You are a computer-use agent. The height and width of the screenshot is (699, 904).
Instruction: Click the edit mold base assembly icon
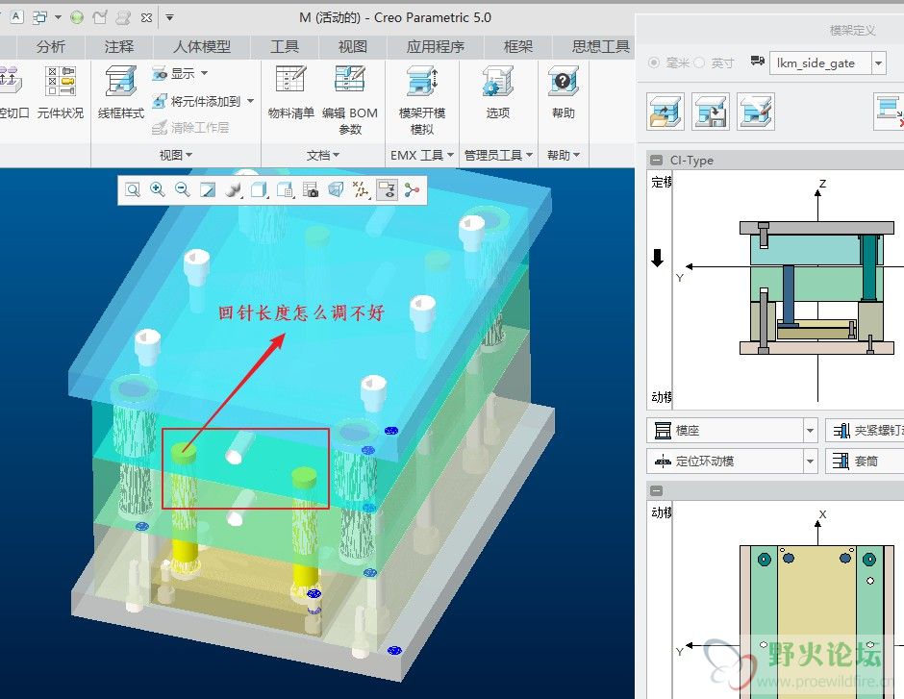click(755, 112)
